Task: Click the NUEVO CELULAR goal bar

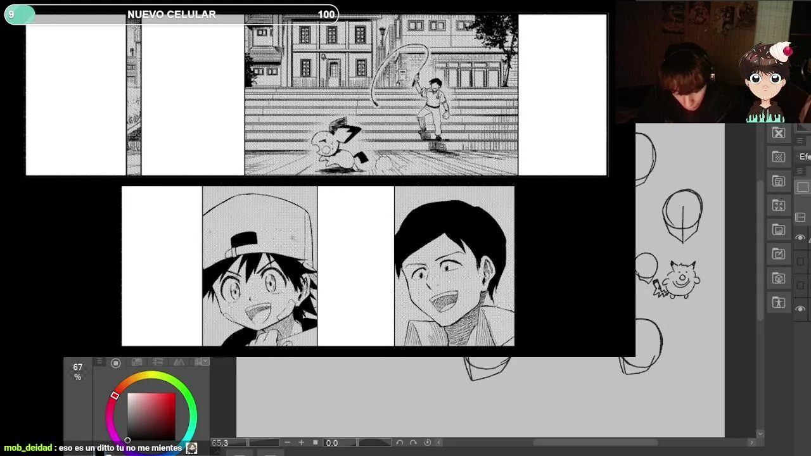Action: pyautogui.click(x=171, y=15)
